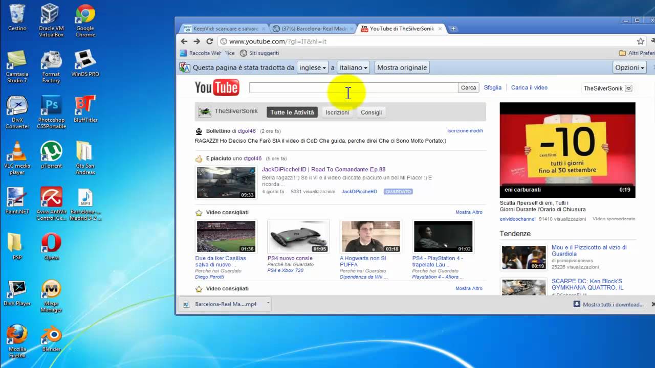655x368 pixels.
Task: Expand the TheSilverSonik account menu arrow
Action: [629, 88]
